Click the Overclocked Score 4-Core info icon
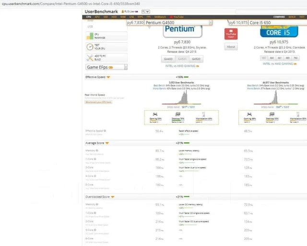This screenshot has height=246, width=307. coord(95,230)
